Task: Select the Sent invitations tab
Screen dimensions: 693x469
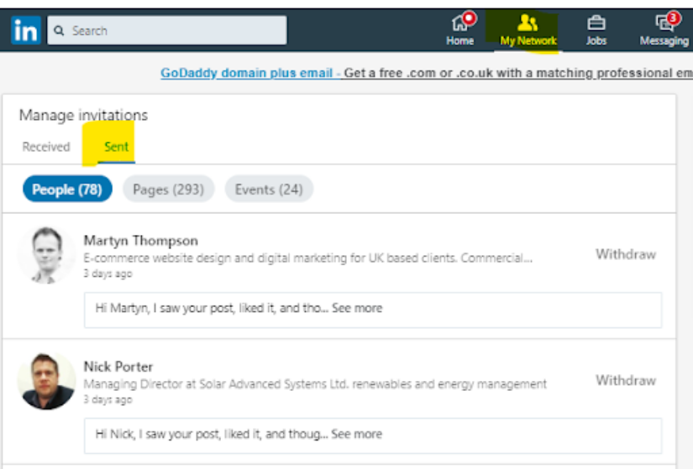Action: tap(116, 147)
